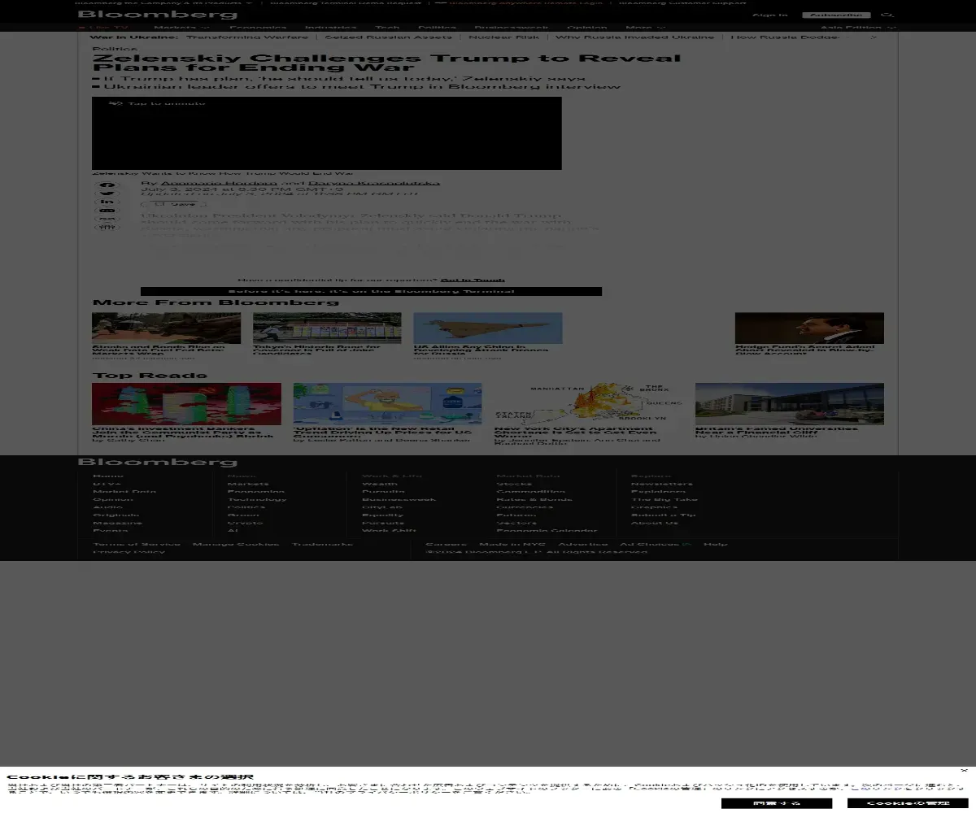Open Newsletters link in footer Explore column

(662, 484)
